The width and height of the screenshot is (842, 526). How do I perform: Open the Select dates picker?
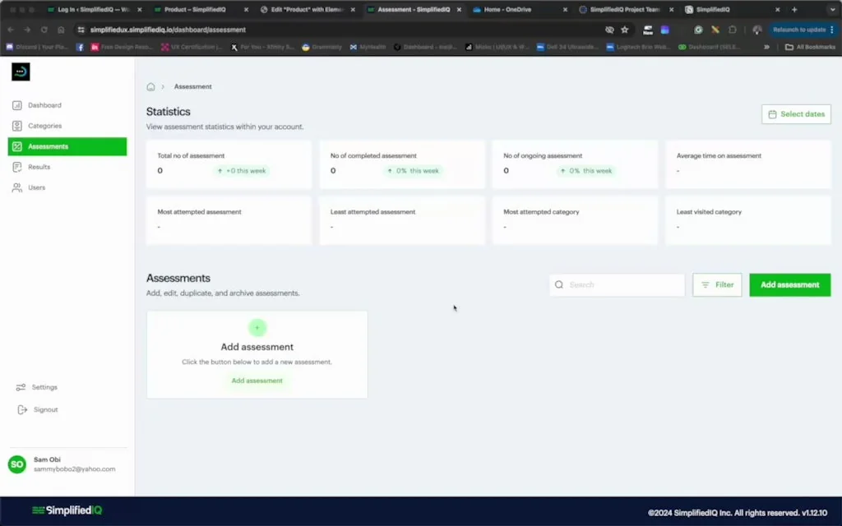coord(795,113)
